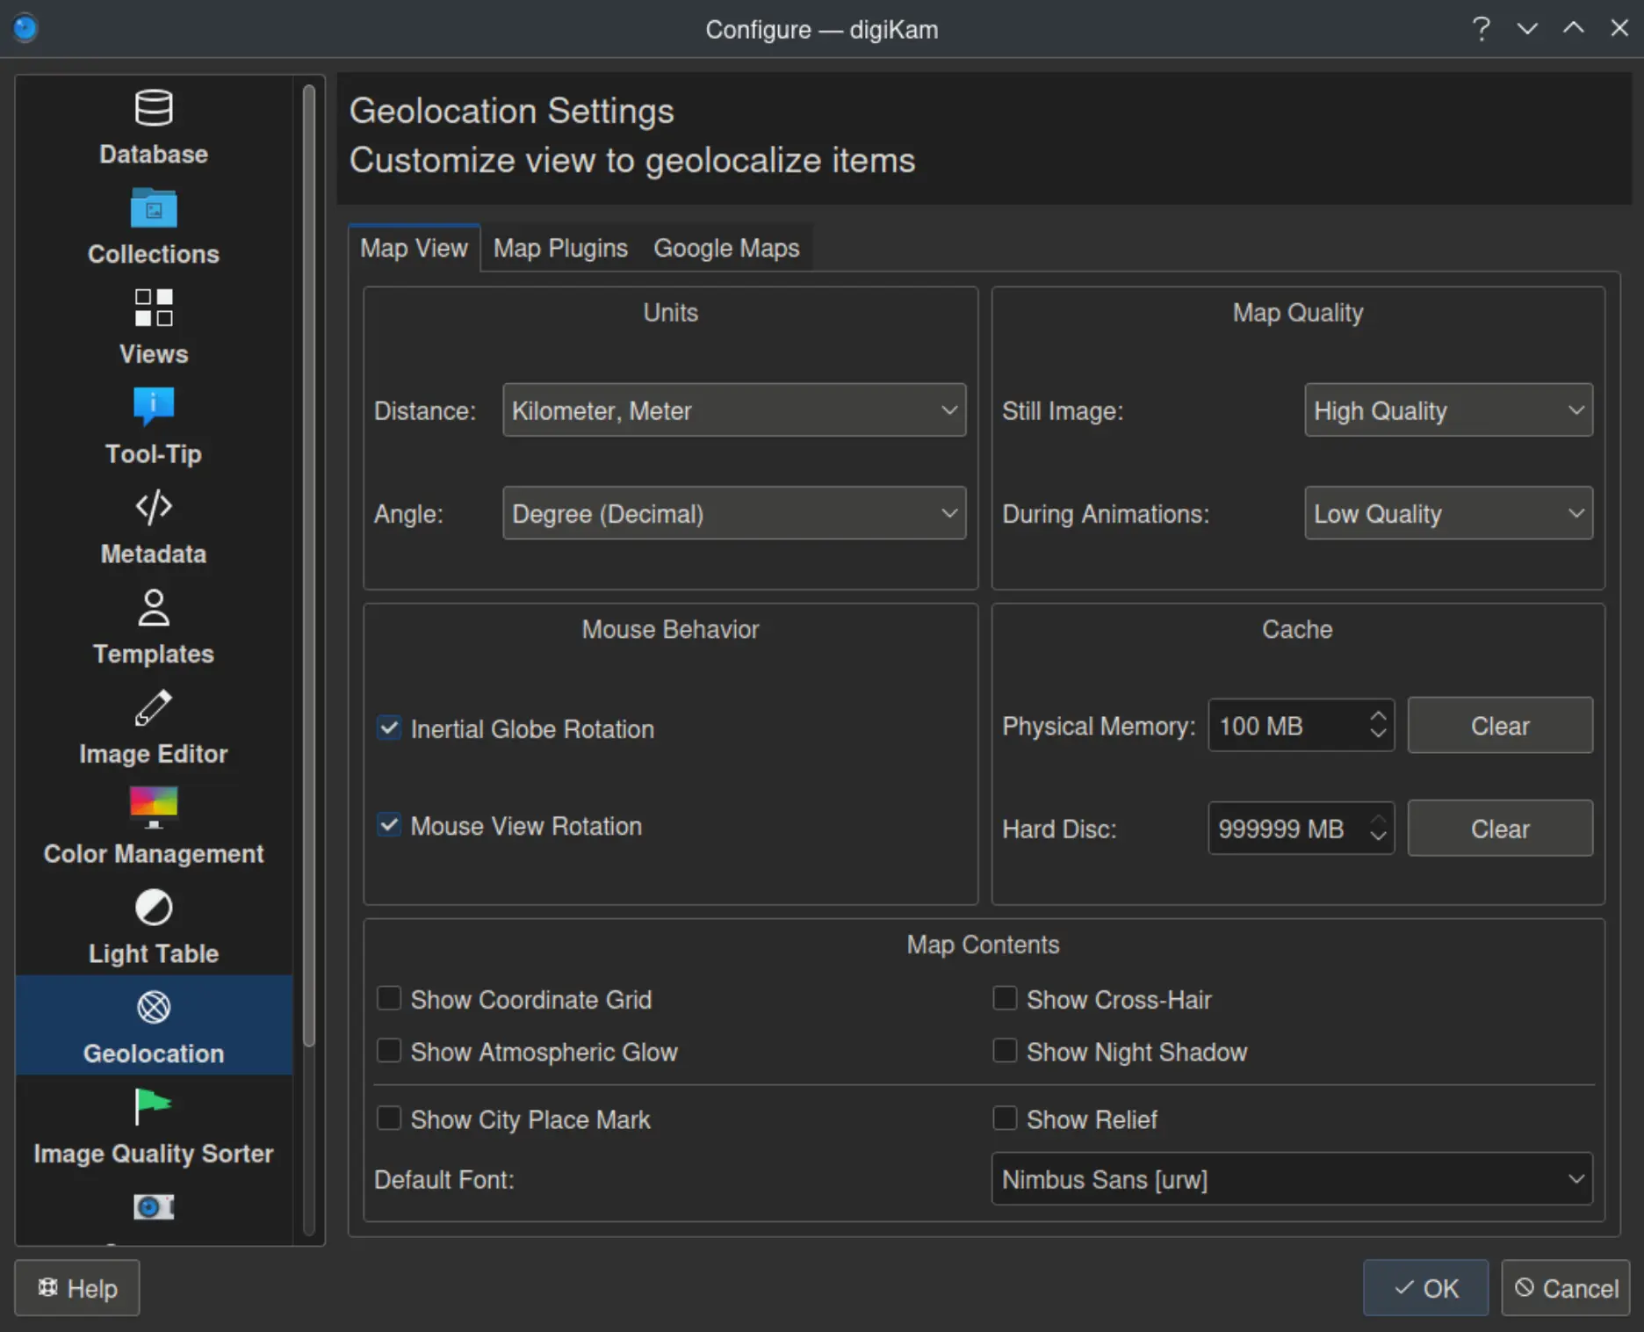The width and height of the screenshot is (1644, 1332).
Task: Open the Distance units dropdown
Action: pyautogui.click(x=734, y=410)
